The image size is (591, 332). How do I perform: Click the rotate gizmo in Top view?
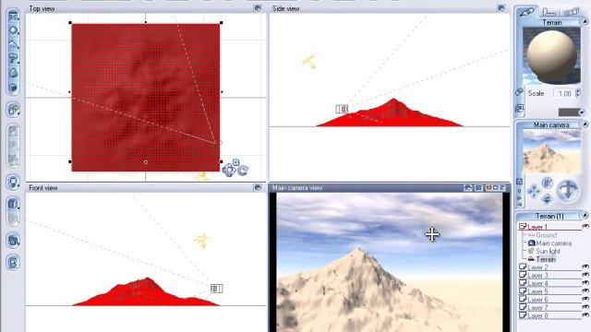pyautogui.click(x=243, y=171)
